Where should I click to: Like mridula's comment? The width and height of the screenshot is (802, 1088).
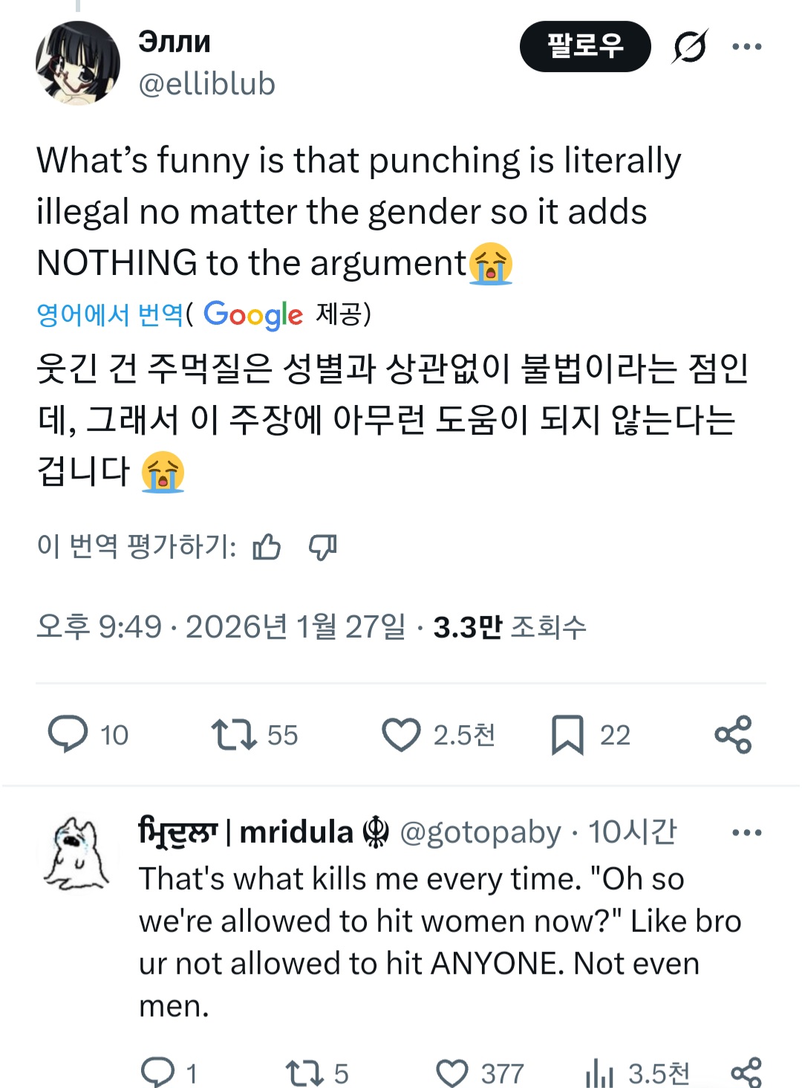(452, 1072)
